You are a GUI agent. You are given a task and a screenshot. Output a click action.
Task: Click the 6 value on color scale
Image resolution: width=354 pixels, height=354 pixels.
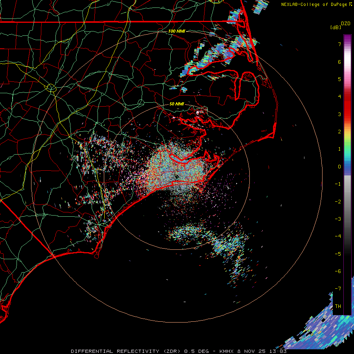click(x=339, y=62)
